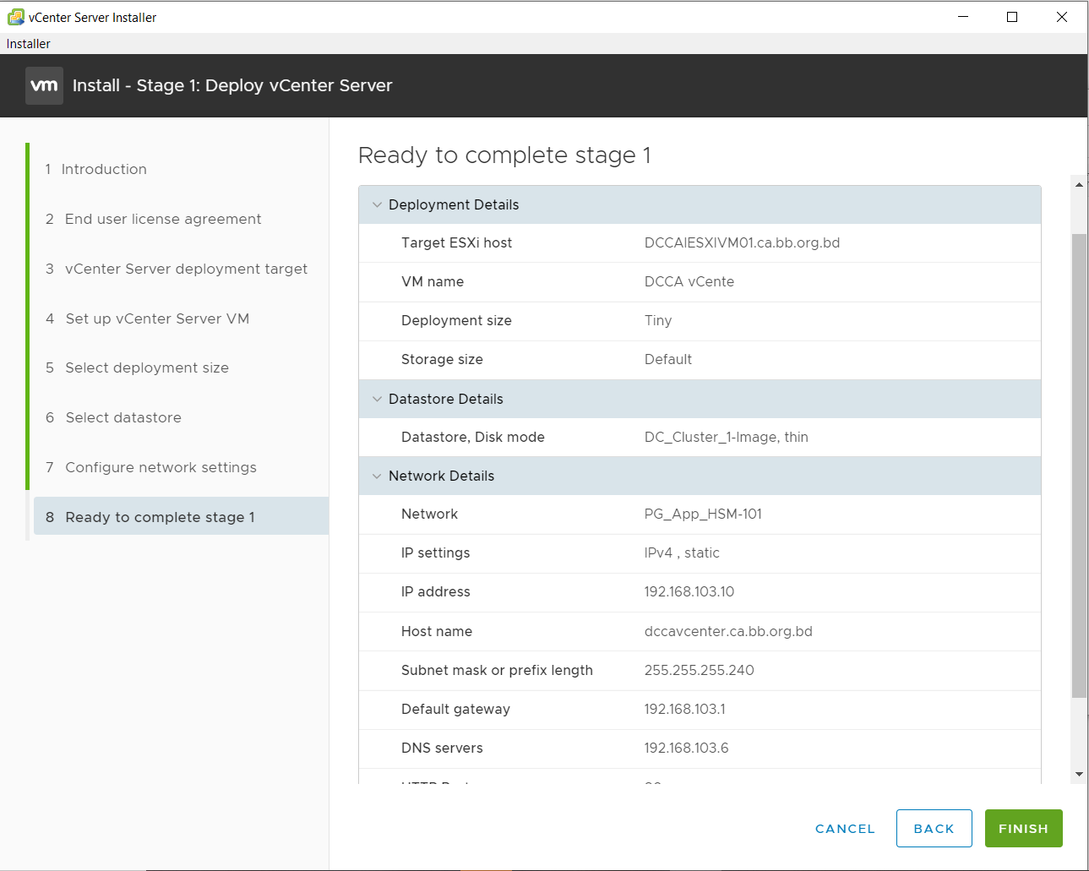
Task: Select Set up vCenter Server VM step
Action: click(157, 318)
